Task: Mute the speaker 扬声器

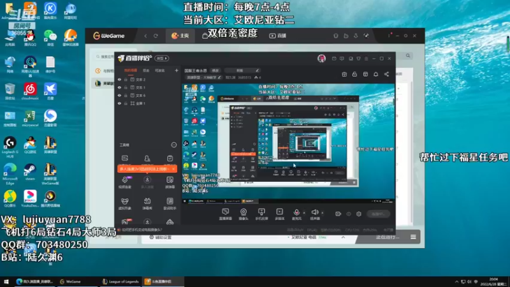Action: (x=314, y=214)
